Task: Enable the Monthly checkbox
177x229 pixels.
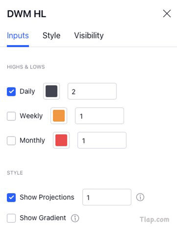Action: pyautogui.click(x=11, y=140)
